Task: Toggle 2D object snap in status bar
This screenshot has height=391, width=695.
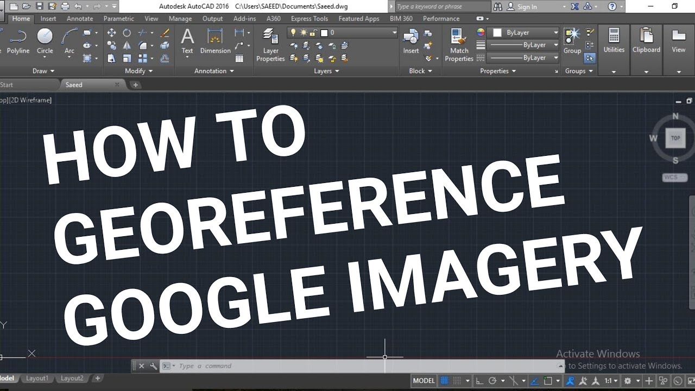Action: tap(548, 381)
